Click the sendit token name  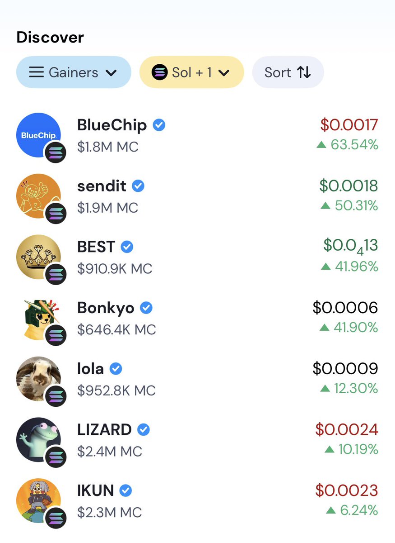click(102, 186)
